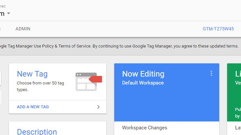Click the chevron arrow beside ADD A NEW TAG
This screenshot has width=241, height=135.
[98, 107]
